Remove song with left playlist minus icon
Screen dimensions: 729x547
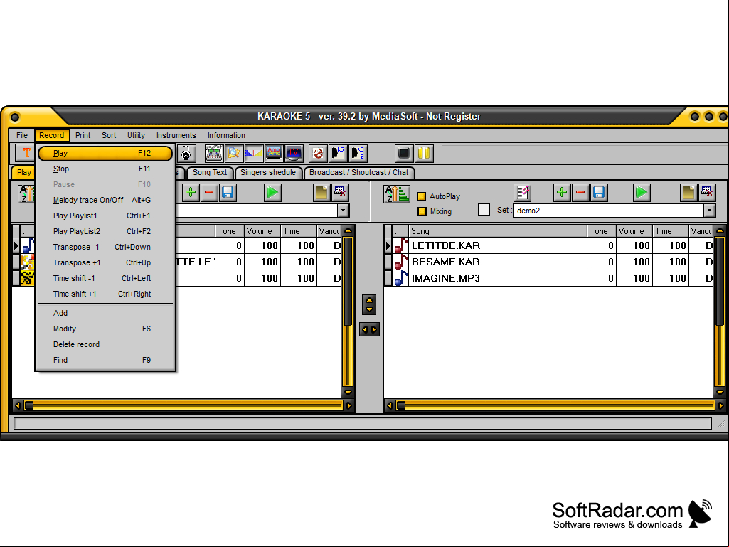pos(209,193)
